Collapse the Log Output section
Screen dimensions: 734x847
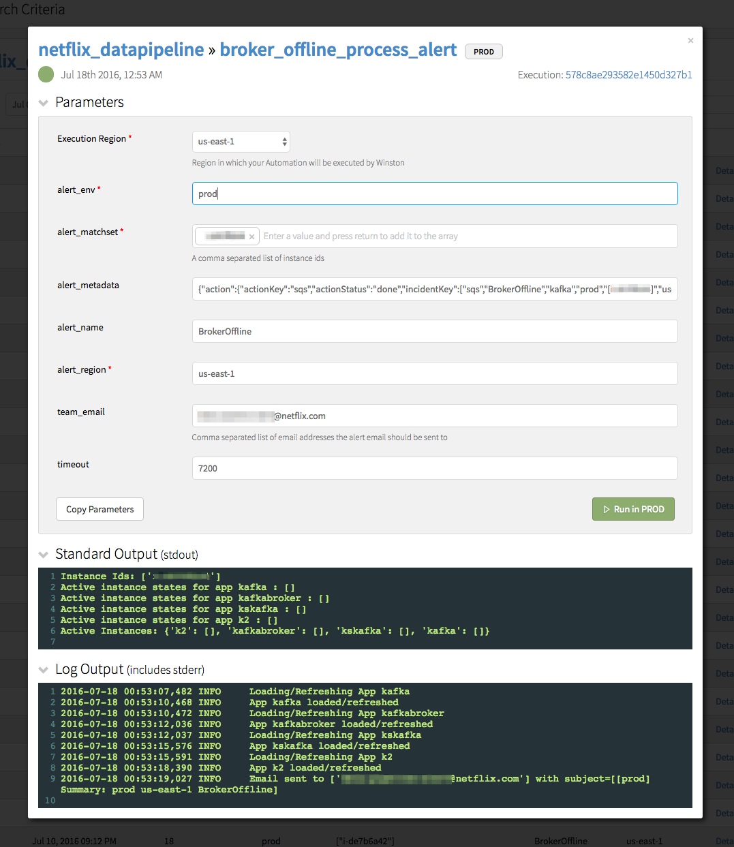pos(44,670)
